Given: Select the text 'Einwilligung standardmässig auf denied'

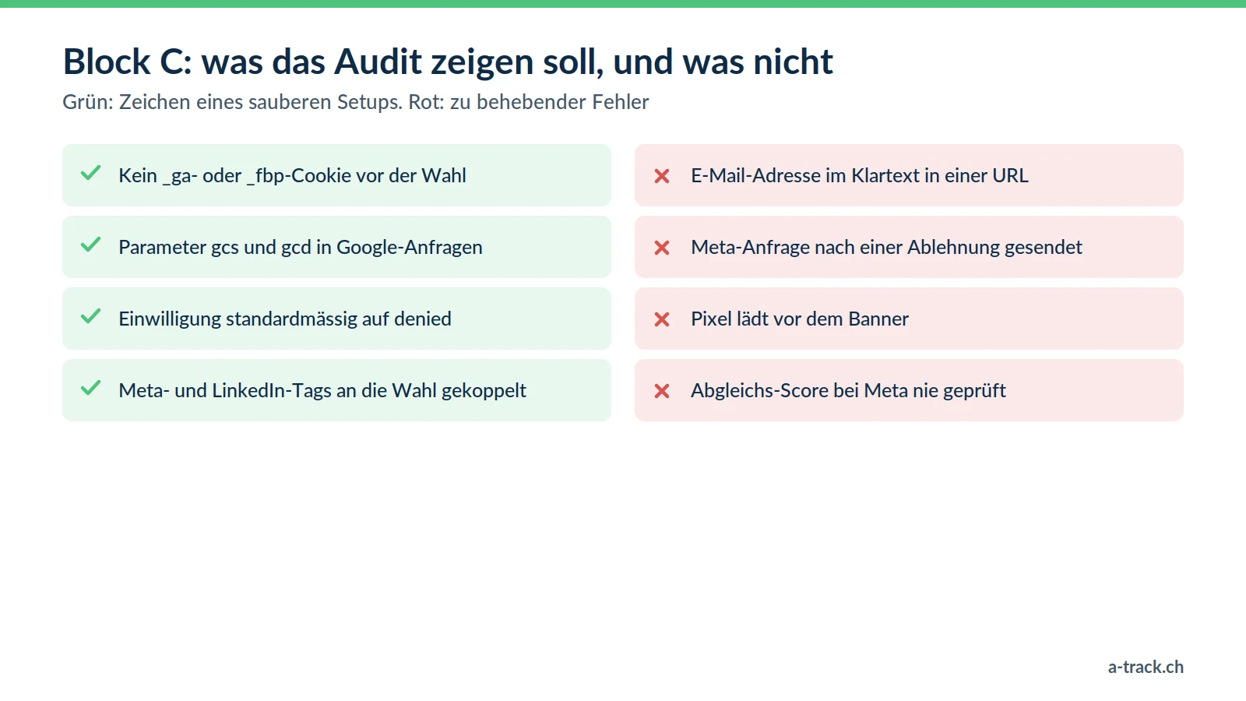Looking at the screenshot, I should [285, 319].
